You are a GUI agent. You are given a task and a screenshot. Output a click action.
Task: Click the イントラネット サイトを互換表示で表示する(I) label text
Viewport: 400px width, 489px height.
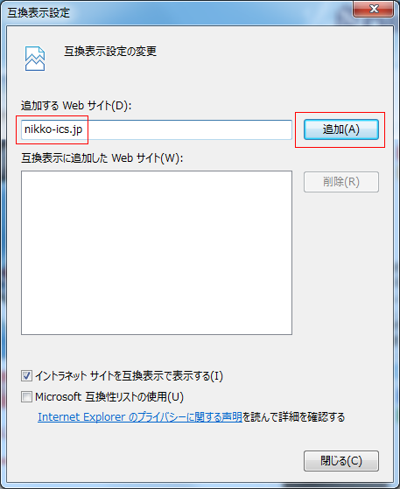pos(130,376)
